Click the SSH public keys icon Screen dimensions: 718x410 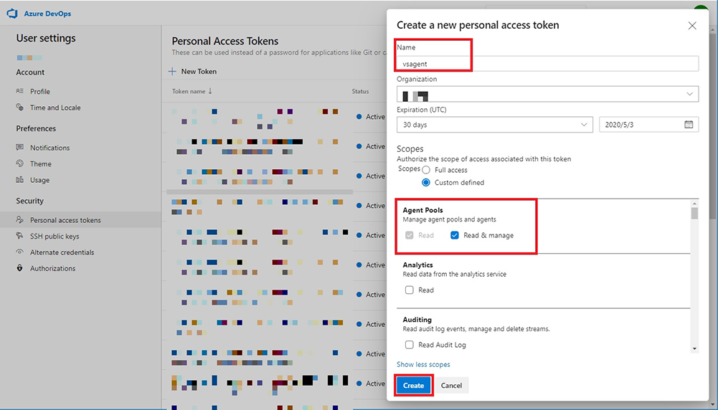(19, 236)
